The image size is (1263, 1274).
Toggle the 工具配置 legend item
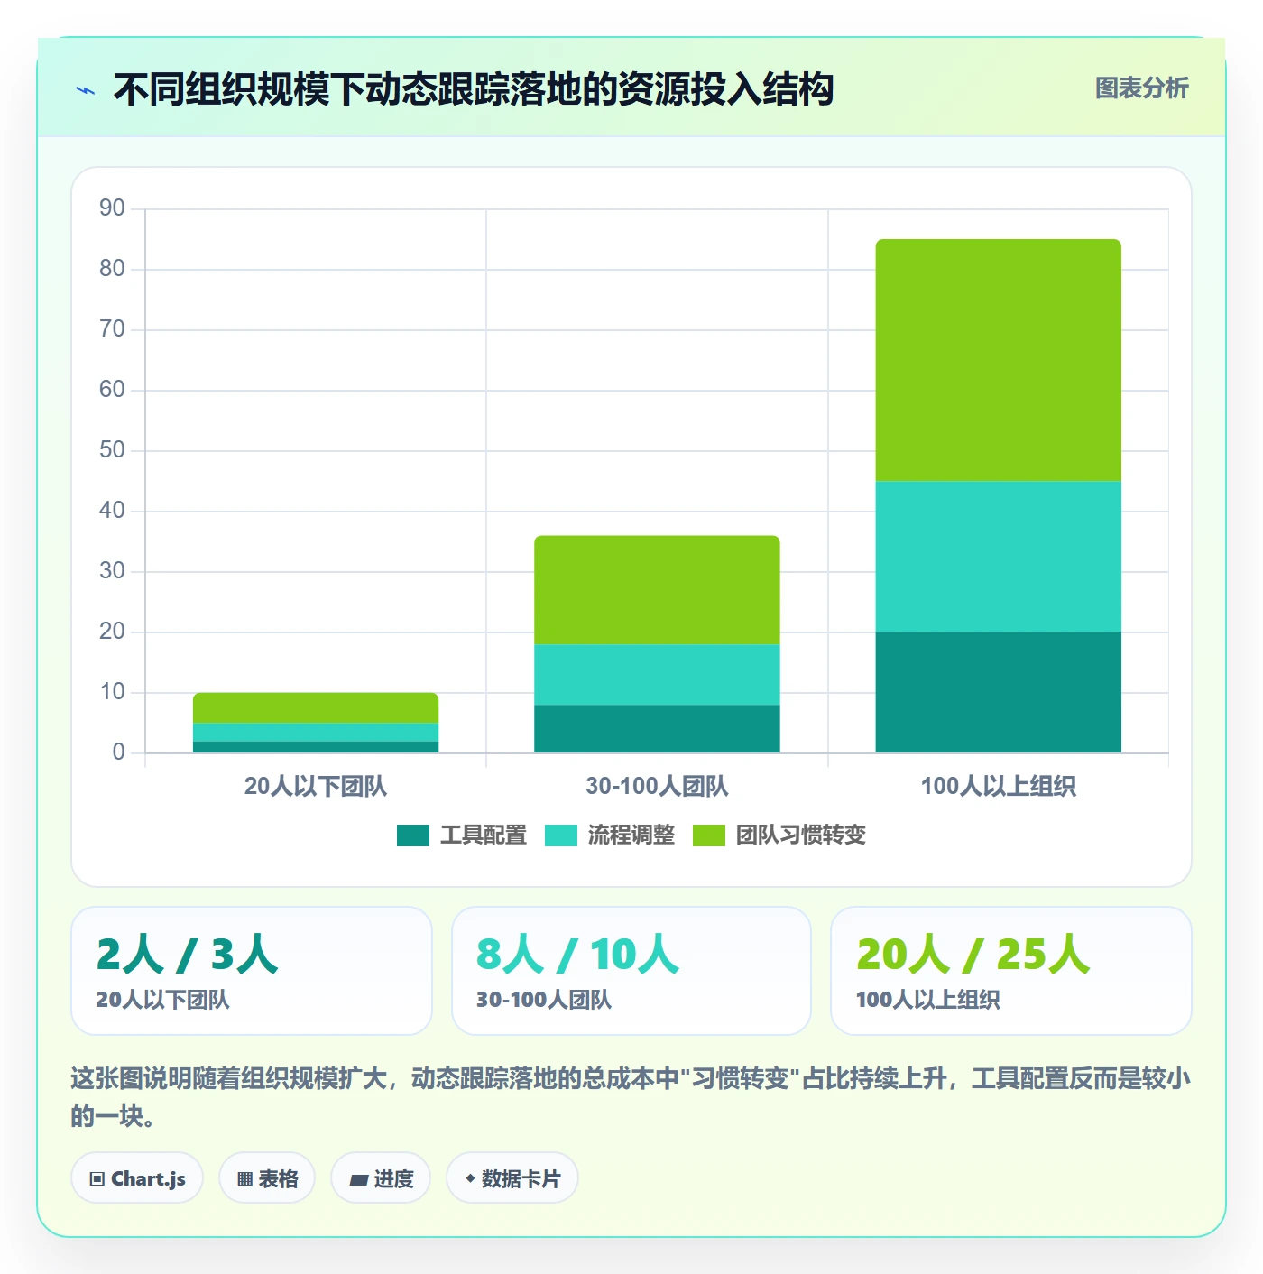tap(462, 835)
